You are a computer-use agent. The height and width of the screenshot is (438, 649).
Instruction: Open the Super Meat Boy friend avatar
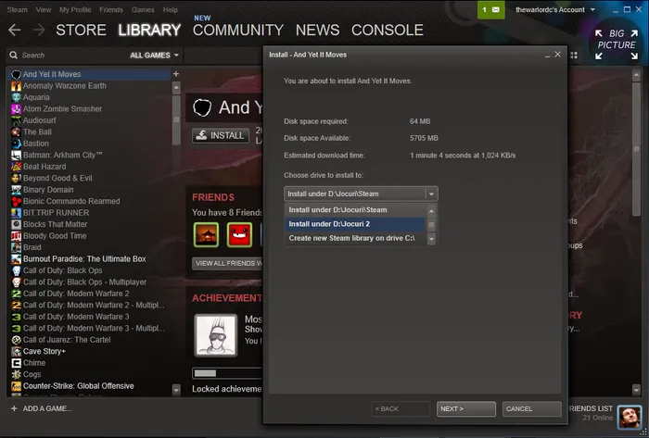[239, 234]
